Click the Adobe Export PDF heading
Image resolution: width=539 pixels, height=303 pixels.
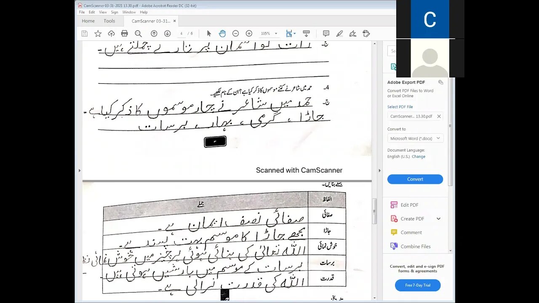406,82
